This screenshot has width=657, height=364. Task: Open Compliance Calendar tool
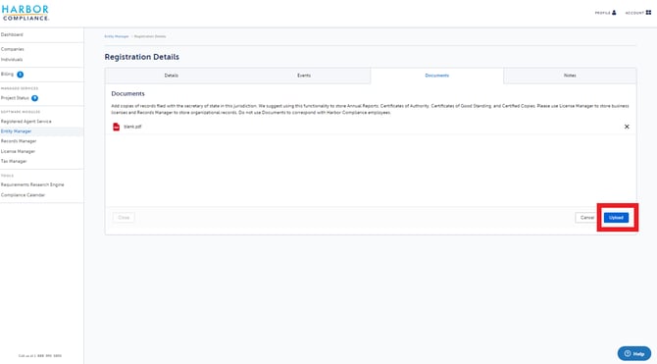[x=24, y=195]
